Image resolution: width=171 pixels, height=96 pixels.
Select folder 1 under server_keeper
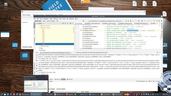click(x=44, y=30)
